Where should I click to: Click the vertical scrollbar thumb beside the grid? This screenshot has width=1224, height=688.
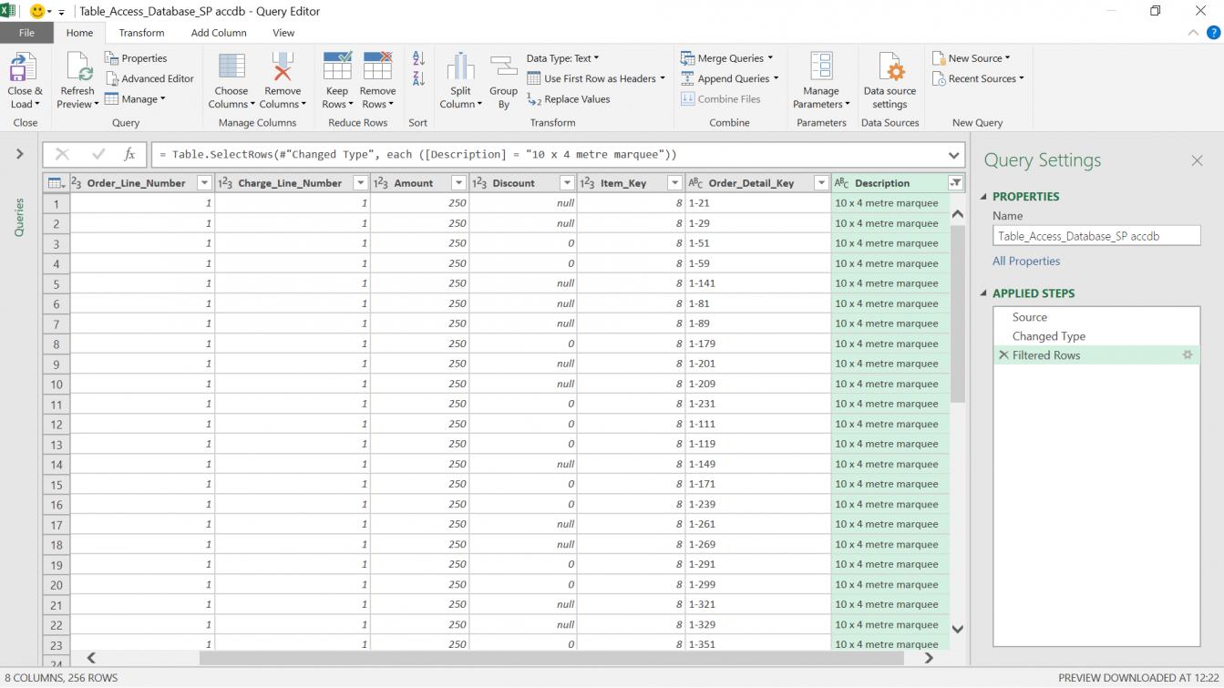957,315
